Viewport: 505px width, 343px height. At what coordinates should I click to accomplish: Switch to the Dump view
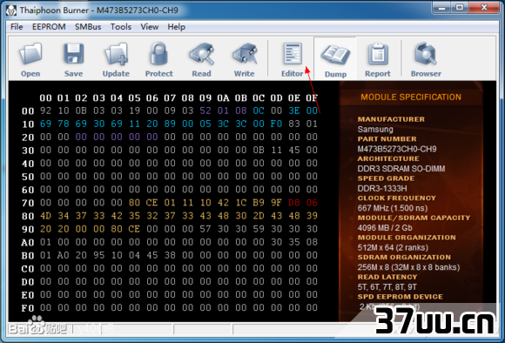tap(335, 59)
